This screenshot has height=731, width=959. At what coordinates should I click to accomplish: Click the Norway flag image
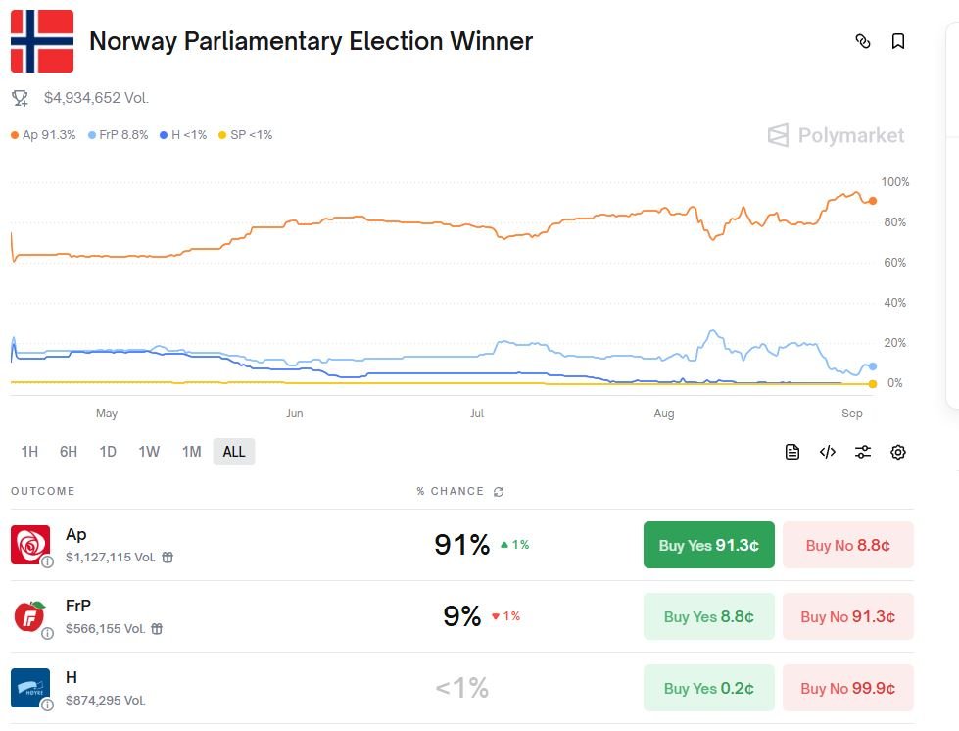(42, 41)
